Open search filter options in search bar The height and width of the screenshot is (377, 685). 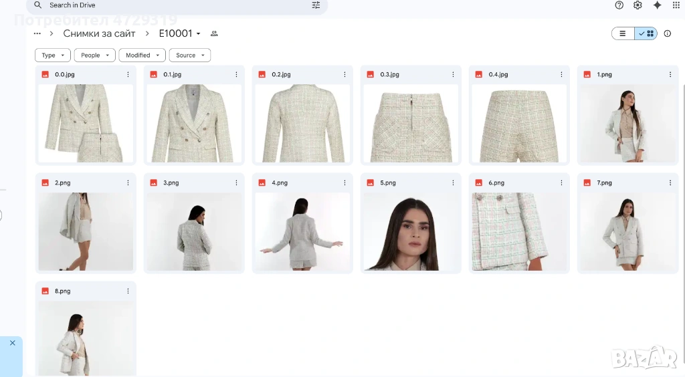(x=316, y=5)
